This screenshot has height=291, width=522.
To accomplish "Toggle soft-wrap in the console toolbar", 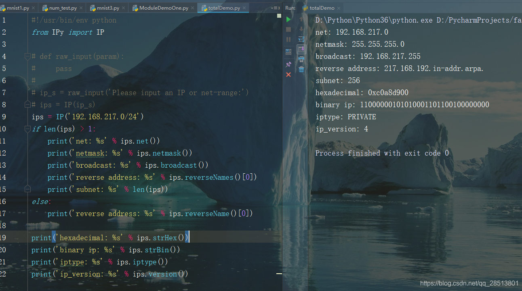I will coord(301,39).
